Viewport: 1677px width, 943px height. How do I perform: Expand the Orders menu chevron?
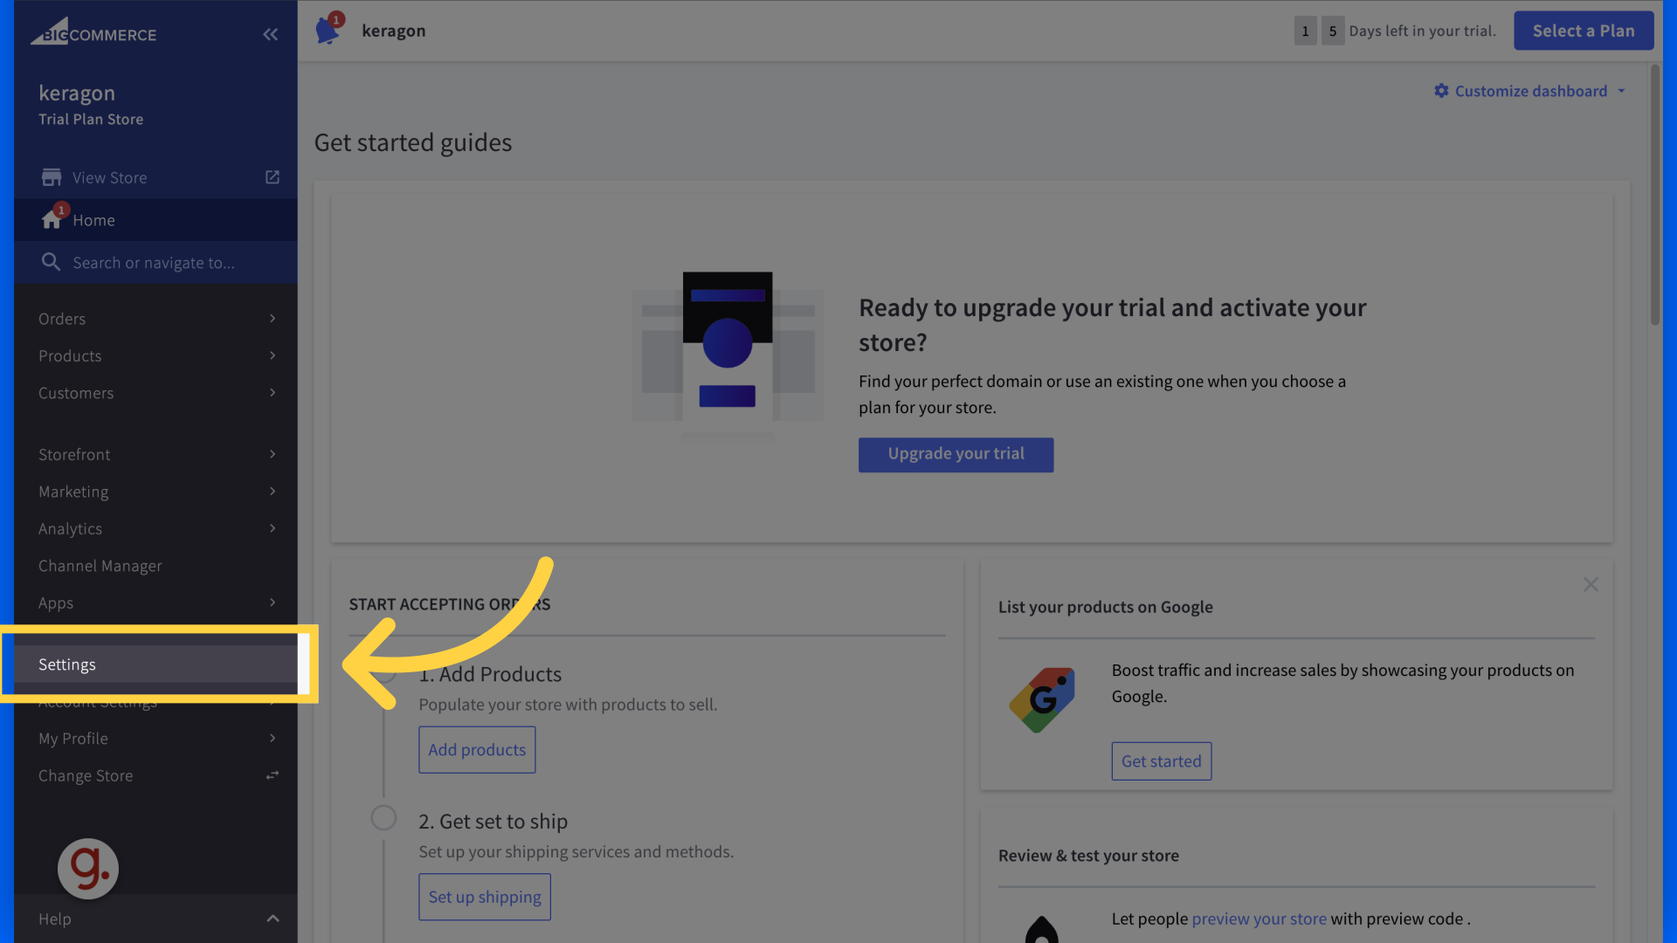273,318
